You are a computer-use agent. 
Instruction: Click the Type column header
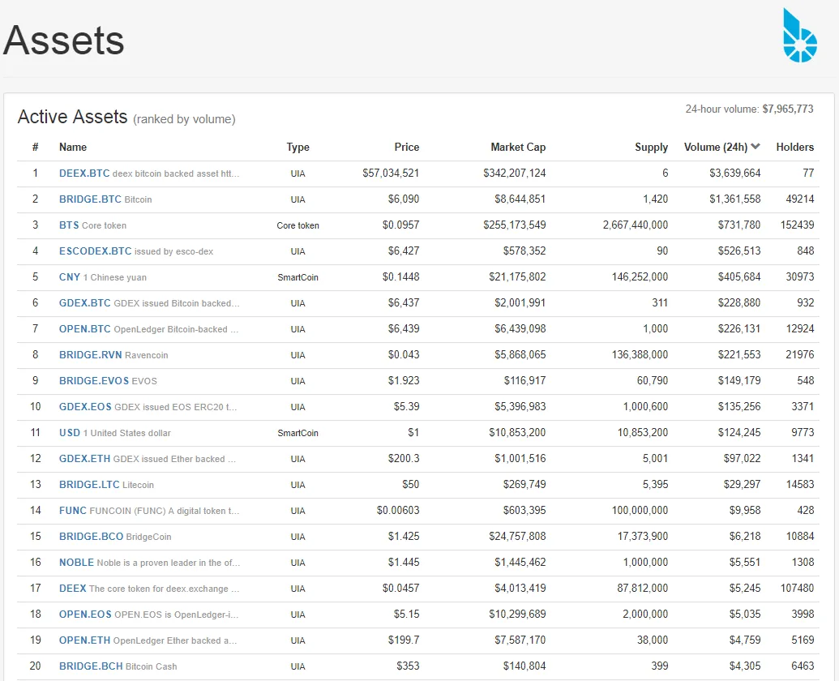click(298, 147)
